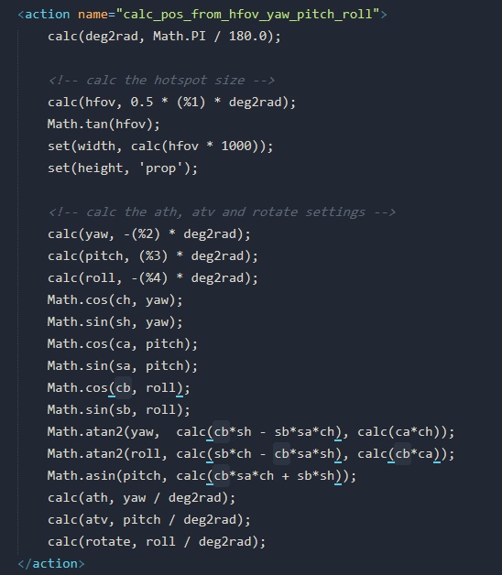This screenshot has width=502, height=575.
Task: Click the calc_pos_from_hfov_yaw_pitch_roll name attribute value
Action: pyautogui.click(x=247, y=15)
